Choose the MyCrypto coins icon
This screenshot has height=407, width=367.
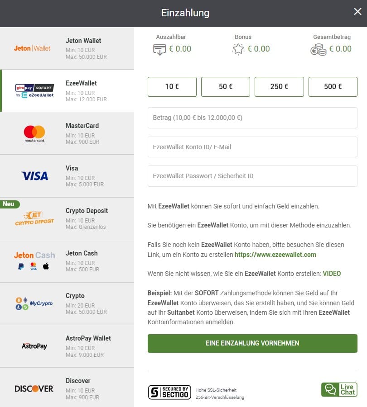pos(34,303)
